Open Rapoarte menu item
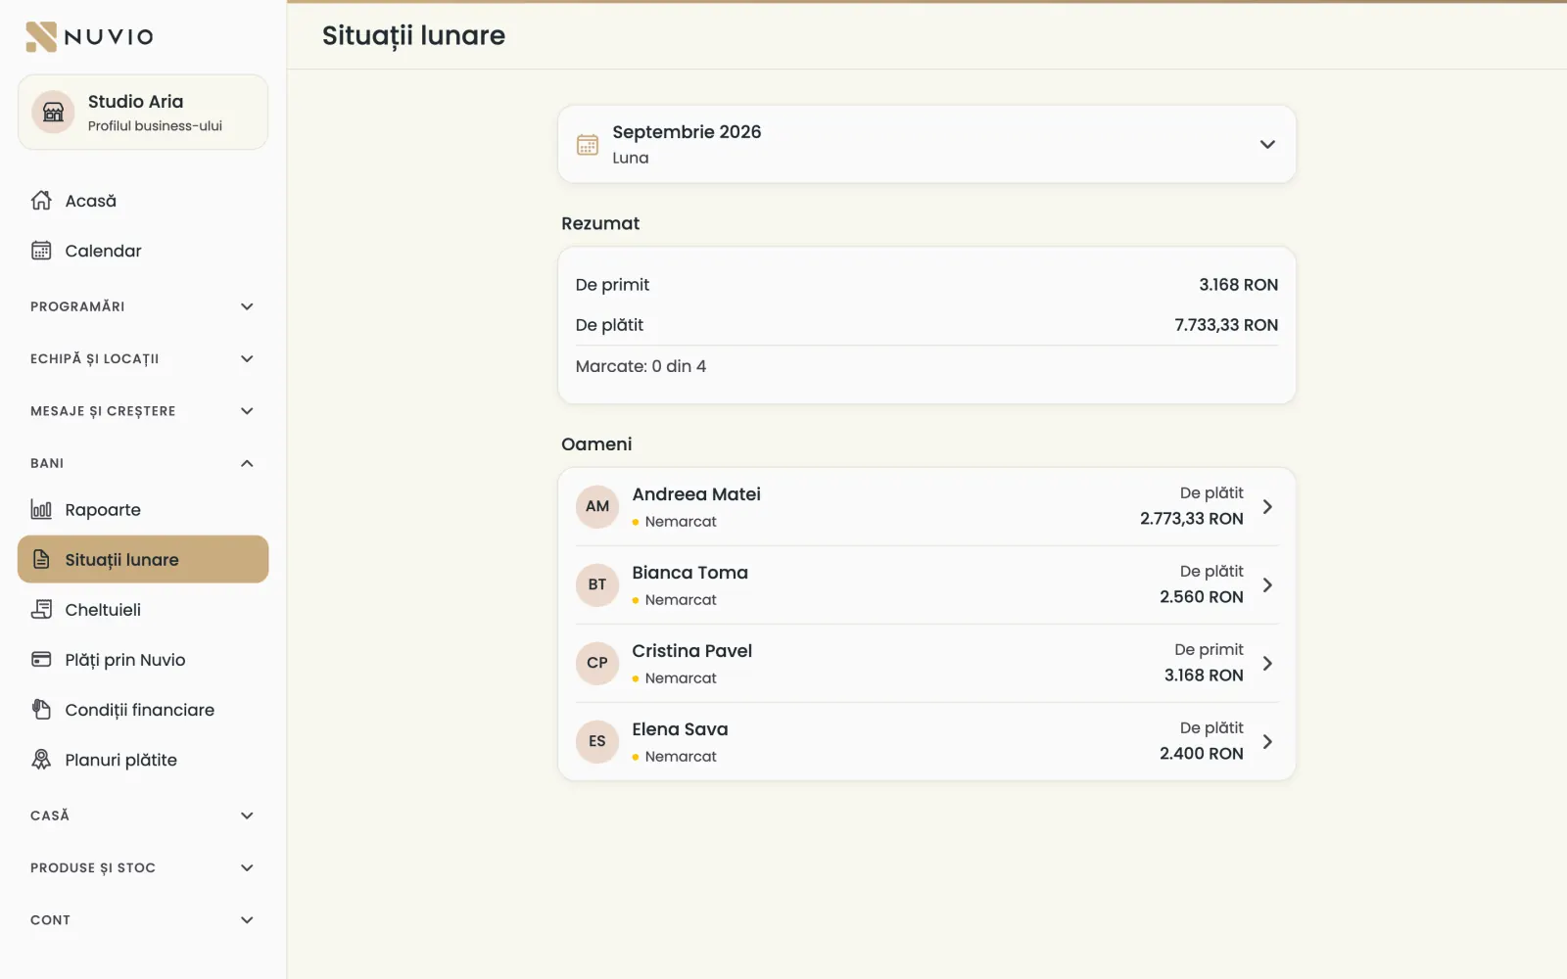1567x979 pixels. [143, 509]
